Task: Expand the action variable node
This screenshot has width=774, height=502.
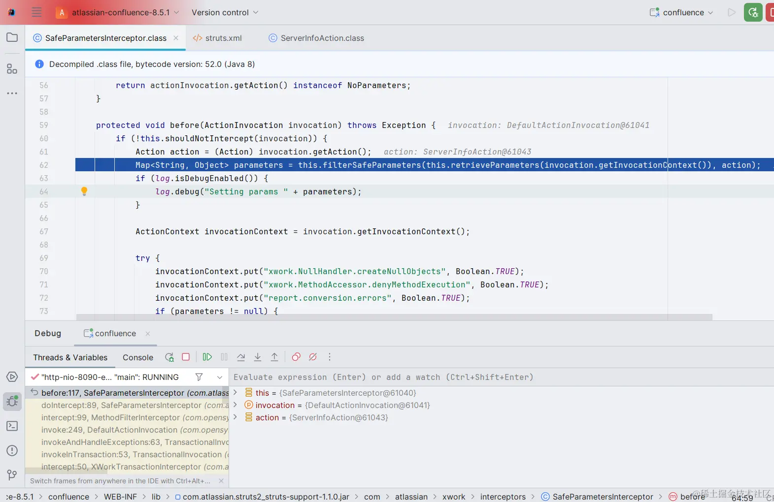Action: click(x=236, y=417)
